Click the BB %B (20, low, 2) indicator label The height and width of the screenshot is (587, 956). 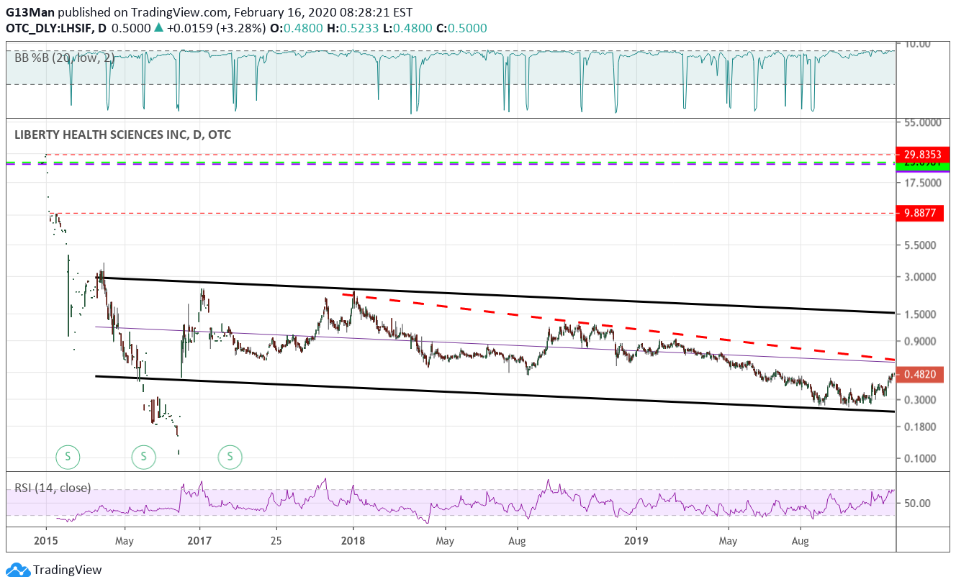(64, 58)
